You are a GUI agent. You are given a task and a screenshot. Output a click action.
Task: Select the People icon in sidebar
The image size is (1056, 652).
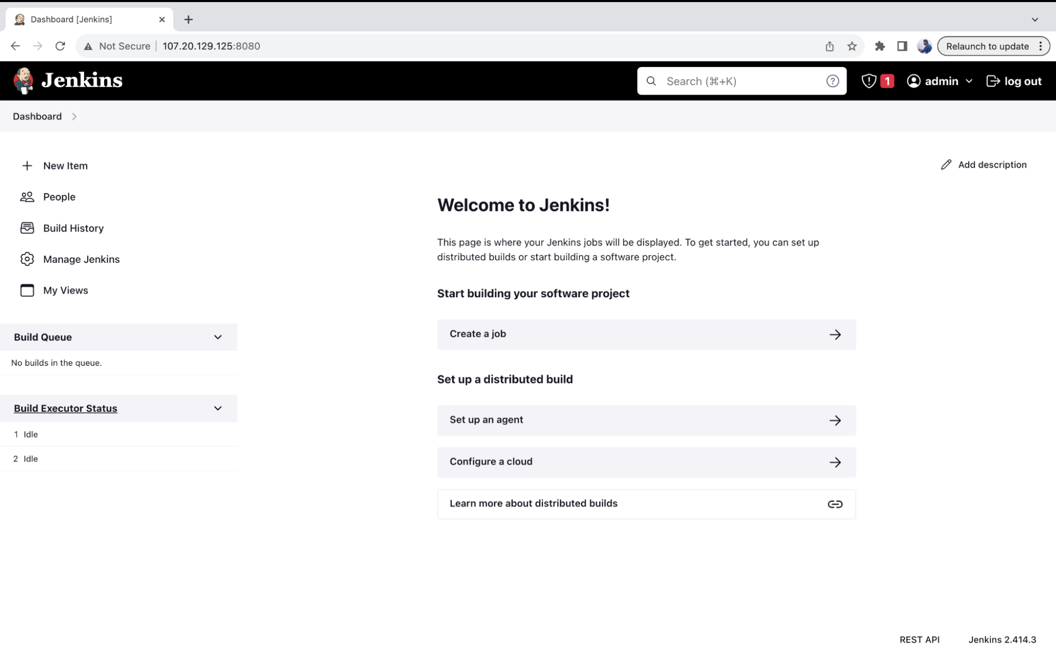click(27, 196)
